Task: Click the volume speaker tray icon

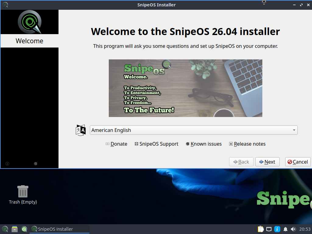Action: (x=293, y=229)
